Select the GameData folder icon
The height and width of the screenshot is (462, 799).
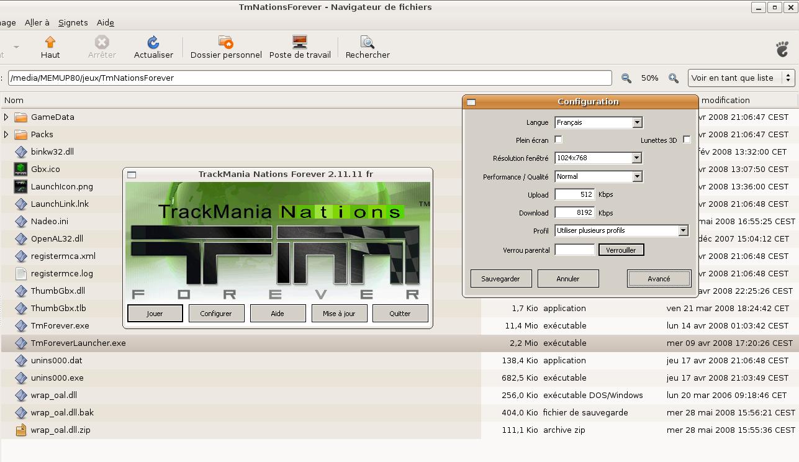click(20, 117)
